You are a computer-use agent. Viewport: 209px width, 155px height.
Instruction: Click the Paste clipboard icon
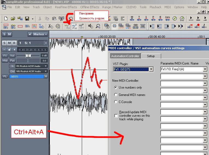pos(54,19)
